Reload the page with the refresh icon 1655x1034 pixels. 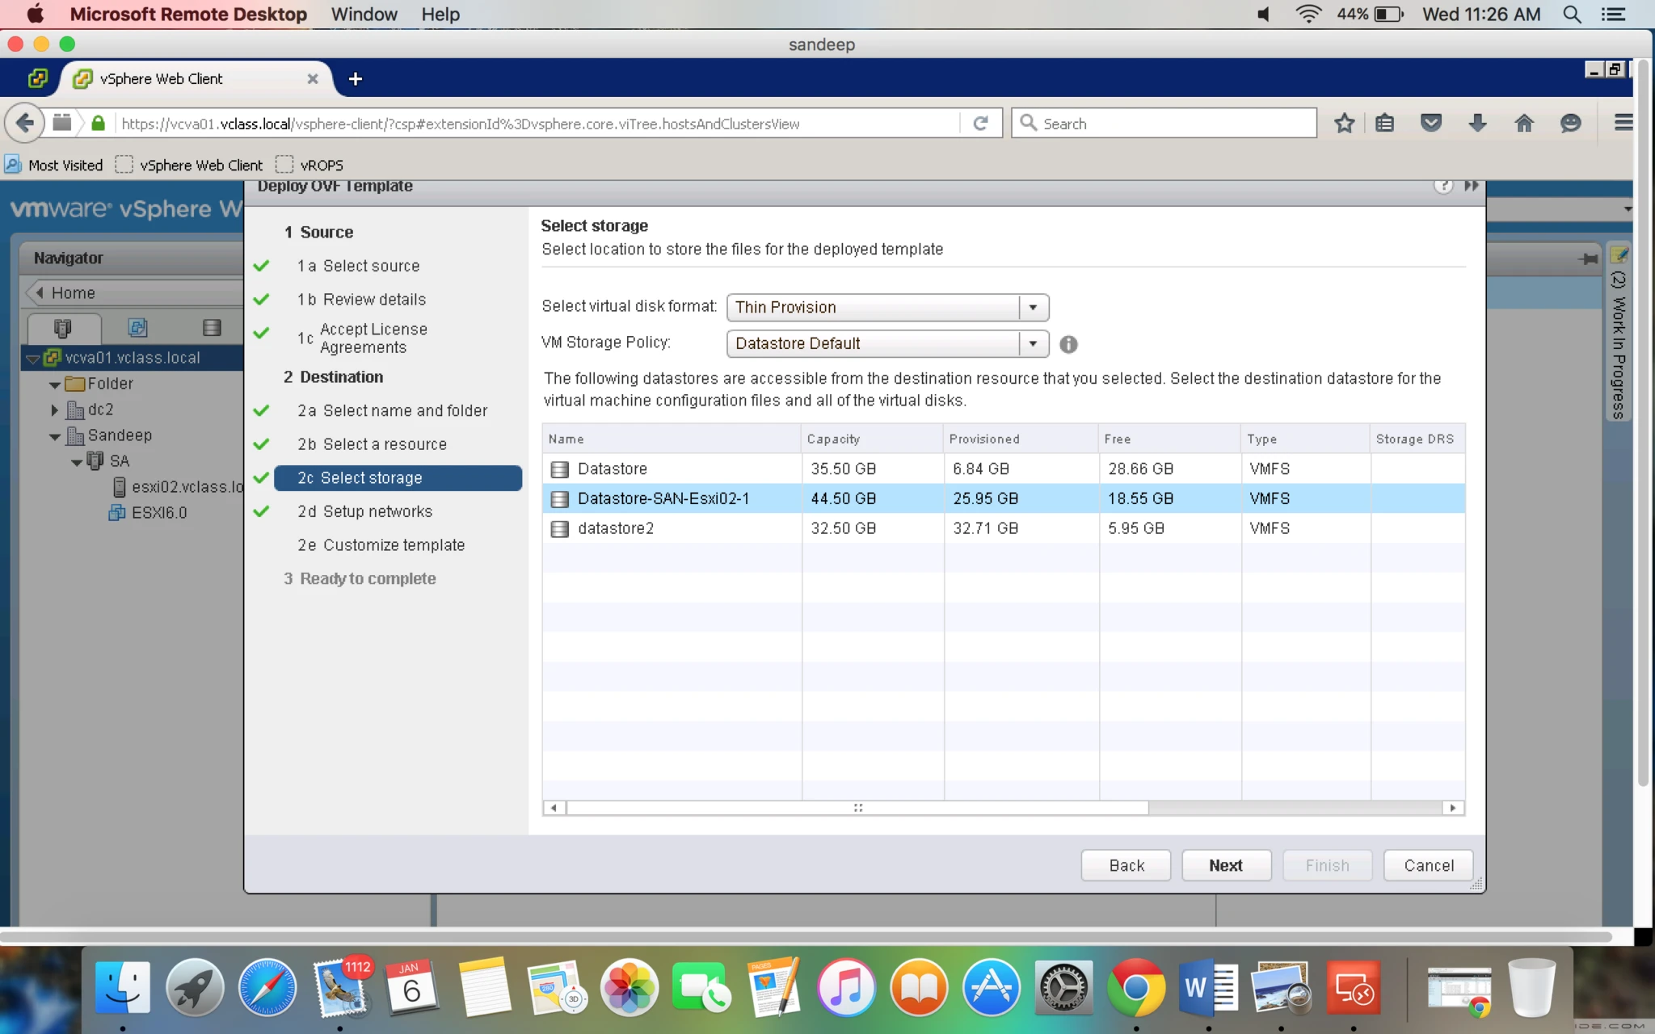coord(981,123)
